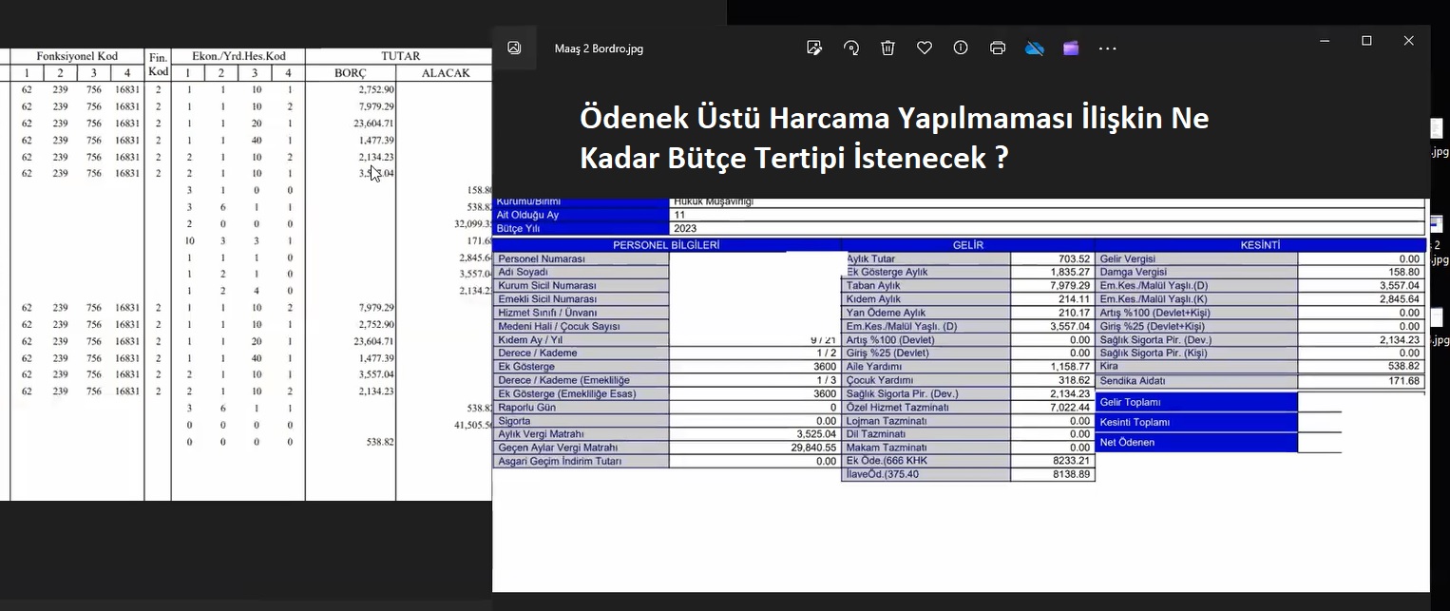Select the blue Kesinti Toplamı cell
The height and width of the screenshot is (611, 1450).
coord(1195,422)
